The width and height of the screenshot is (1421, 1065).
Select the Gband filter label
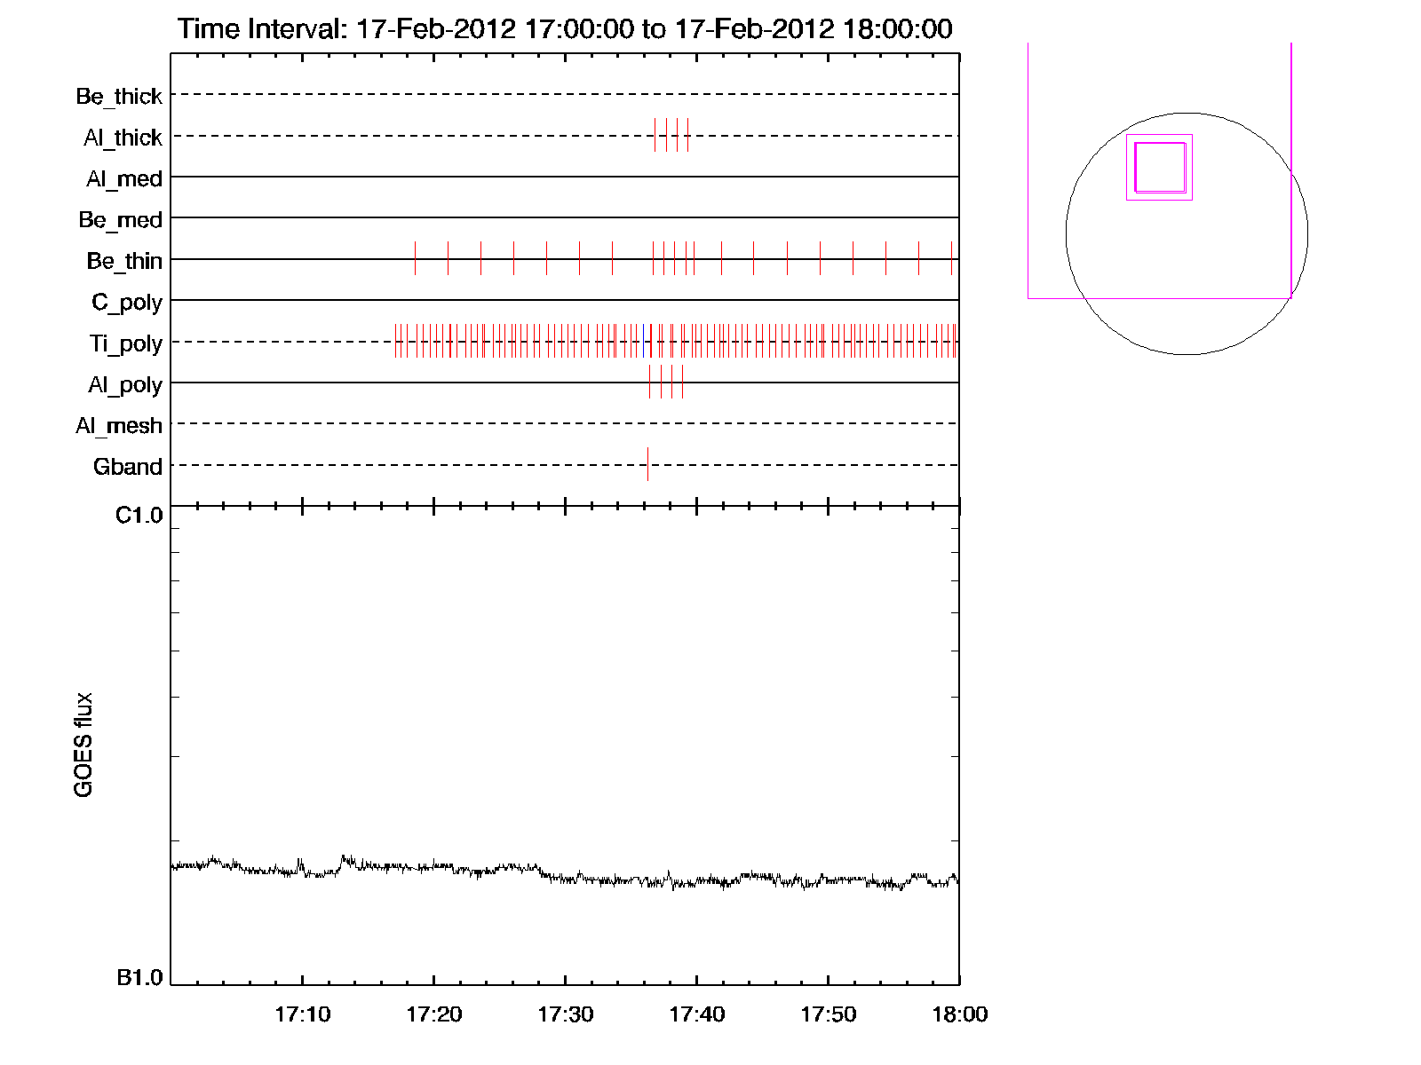pos(127,467)
